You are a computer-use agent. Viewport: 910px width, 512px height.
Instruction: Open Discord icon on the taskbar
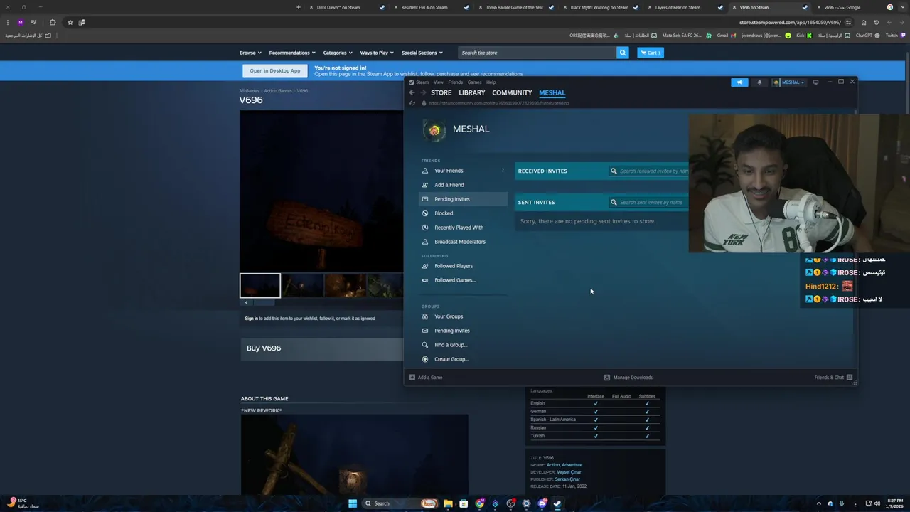click(x=542, y=503)
